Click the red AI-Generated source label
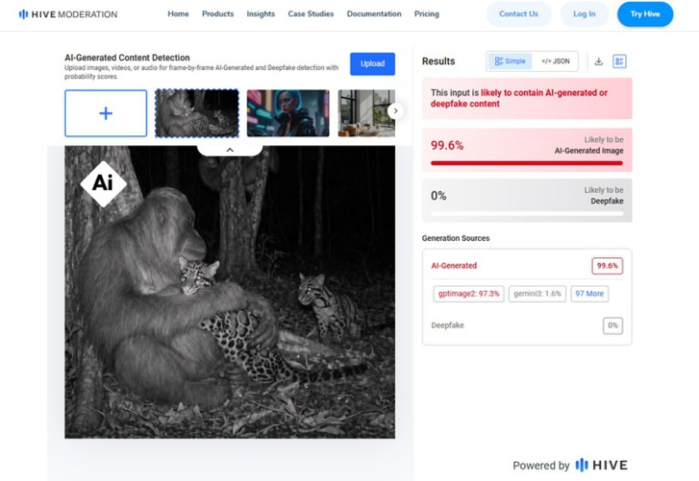699x481 pixels. [454, 266]
